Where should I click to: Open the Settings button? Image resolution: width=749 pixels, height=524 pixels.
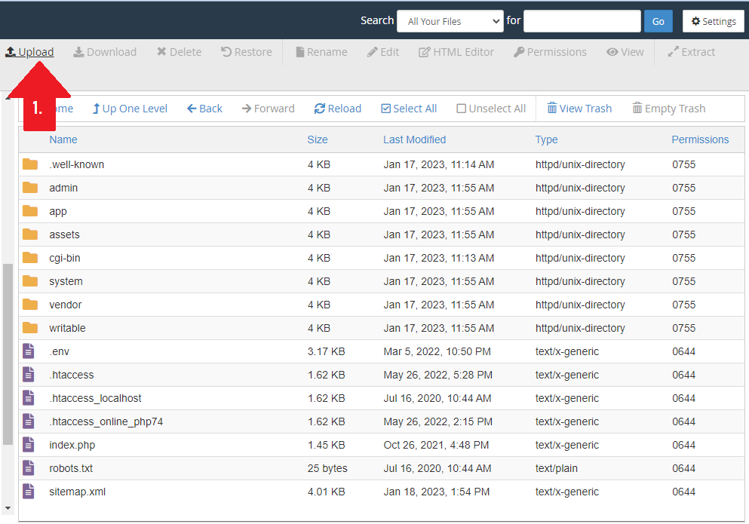click(x=714, y=22)
